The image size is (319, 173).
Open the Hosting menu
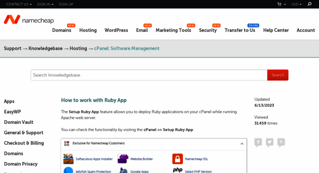(x=88, y=30)
